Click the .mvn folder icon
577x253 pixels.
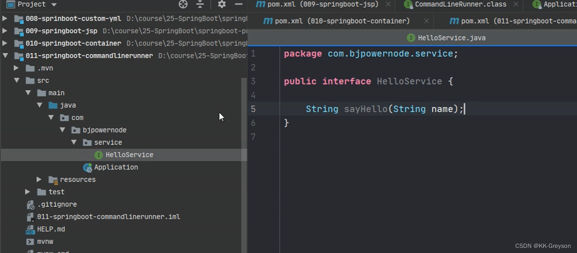[x=30, y=68]
